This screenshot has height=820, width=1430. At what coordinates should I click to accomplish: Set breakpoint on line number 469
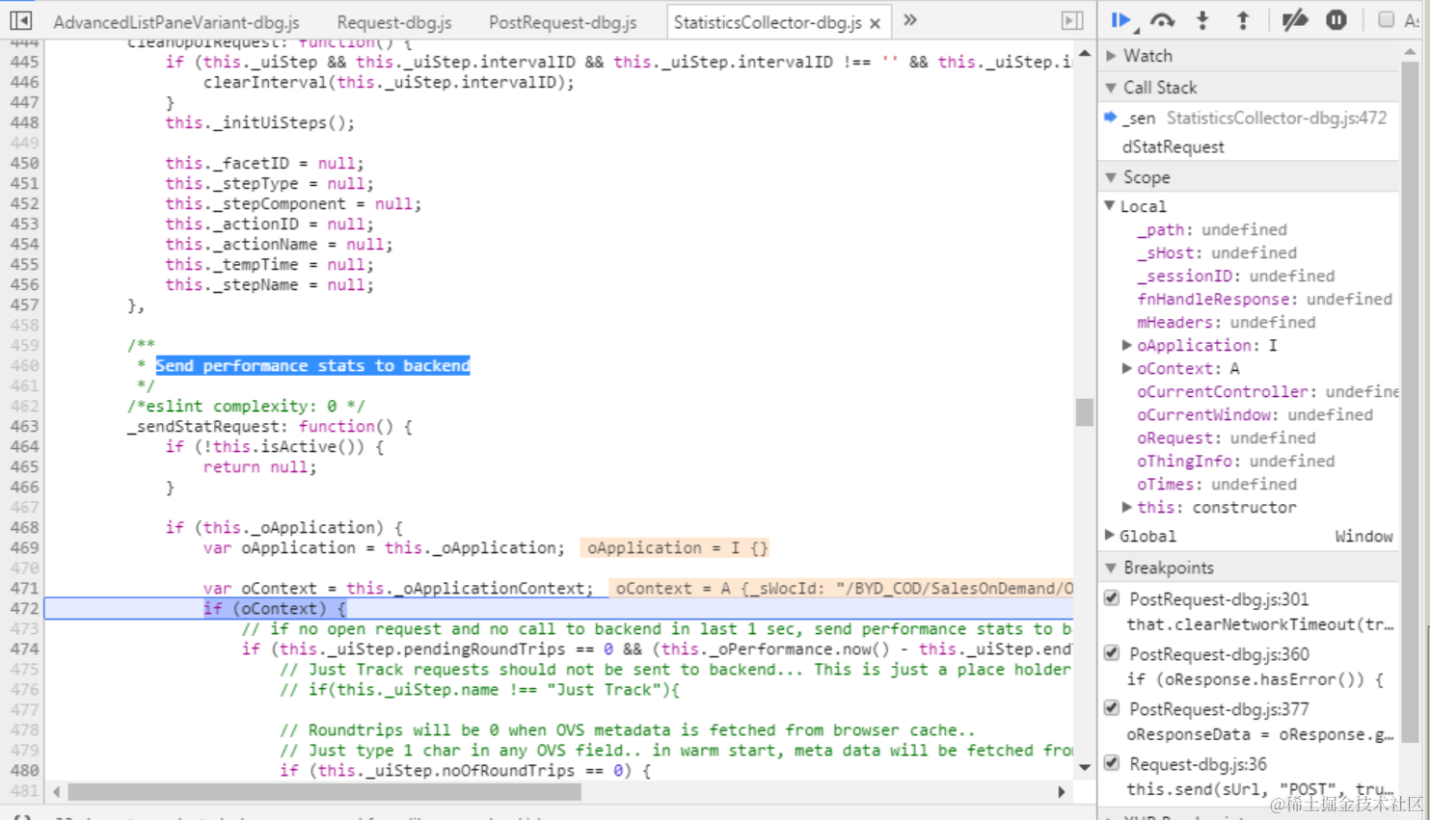click(x=24, y=548)
